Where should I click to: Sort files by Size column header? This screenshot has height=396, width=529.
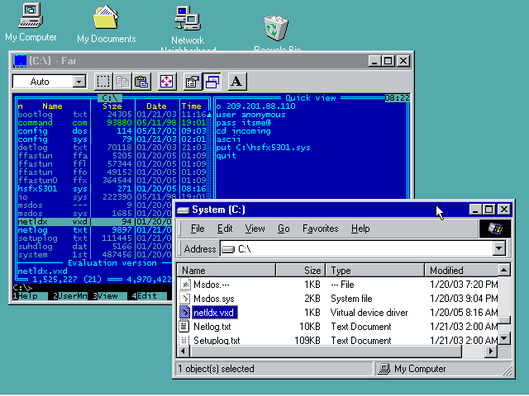(x=301, y=271)
